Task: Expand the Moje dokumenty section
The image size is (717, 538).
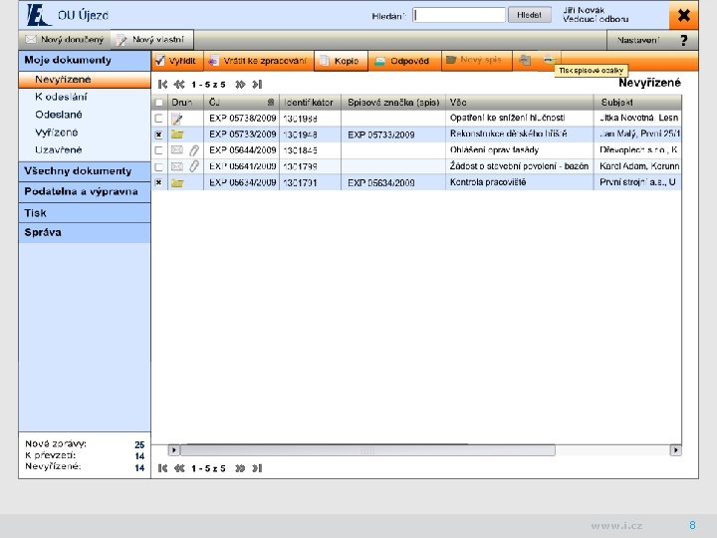Action: pyautogui.click(x=85, y=61)
